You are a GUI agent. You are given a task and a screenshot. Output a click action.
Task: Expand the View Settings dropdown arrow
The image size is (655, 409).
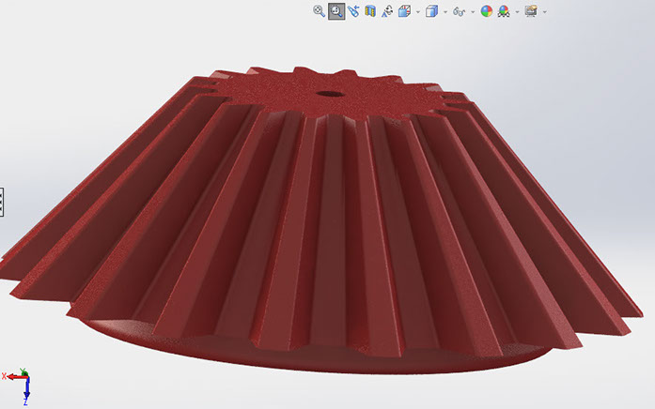tap(545, 11)
